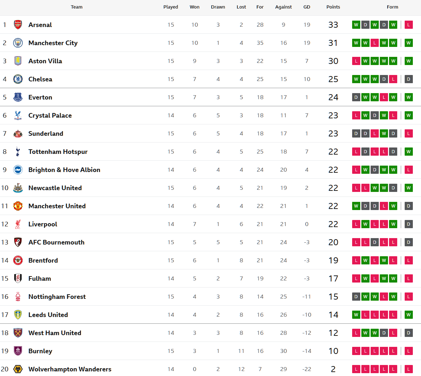The width and height of the screenshot is (421, 376).
Task: Open the Nottingham Forest team link
Action: 57,296
